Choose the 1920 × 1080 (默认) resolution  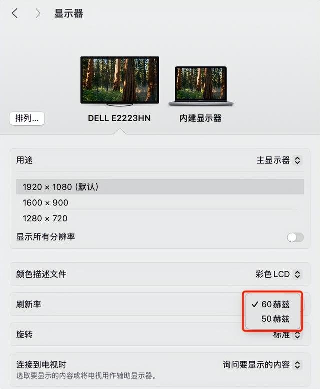coord(160,187)
